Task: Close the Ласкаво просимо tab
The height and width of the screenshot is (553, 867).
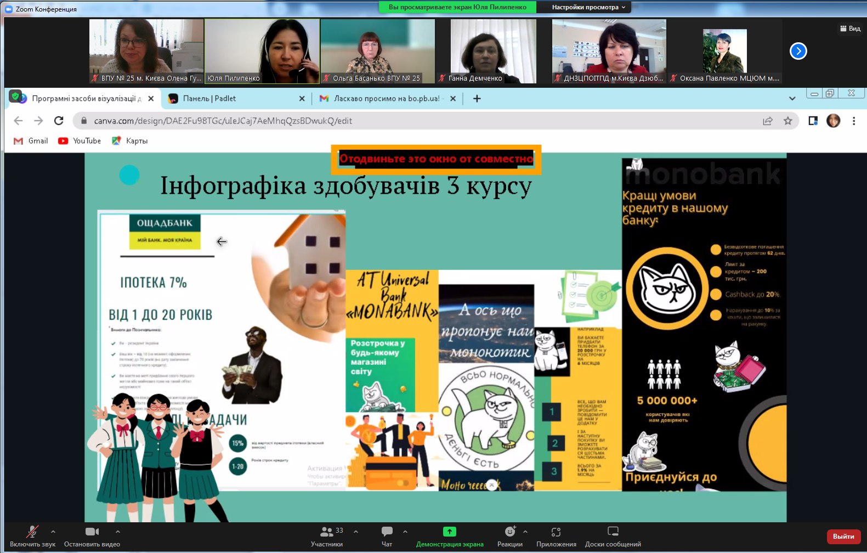Action: [453, 99]
